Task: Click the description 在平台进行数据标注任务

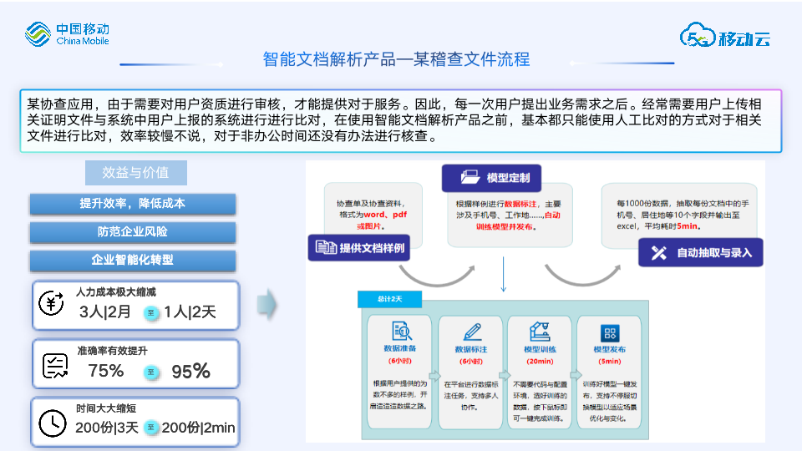Action: (x=471, y=396)
